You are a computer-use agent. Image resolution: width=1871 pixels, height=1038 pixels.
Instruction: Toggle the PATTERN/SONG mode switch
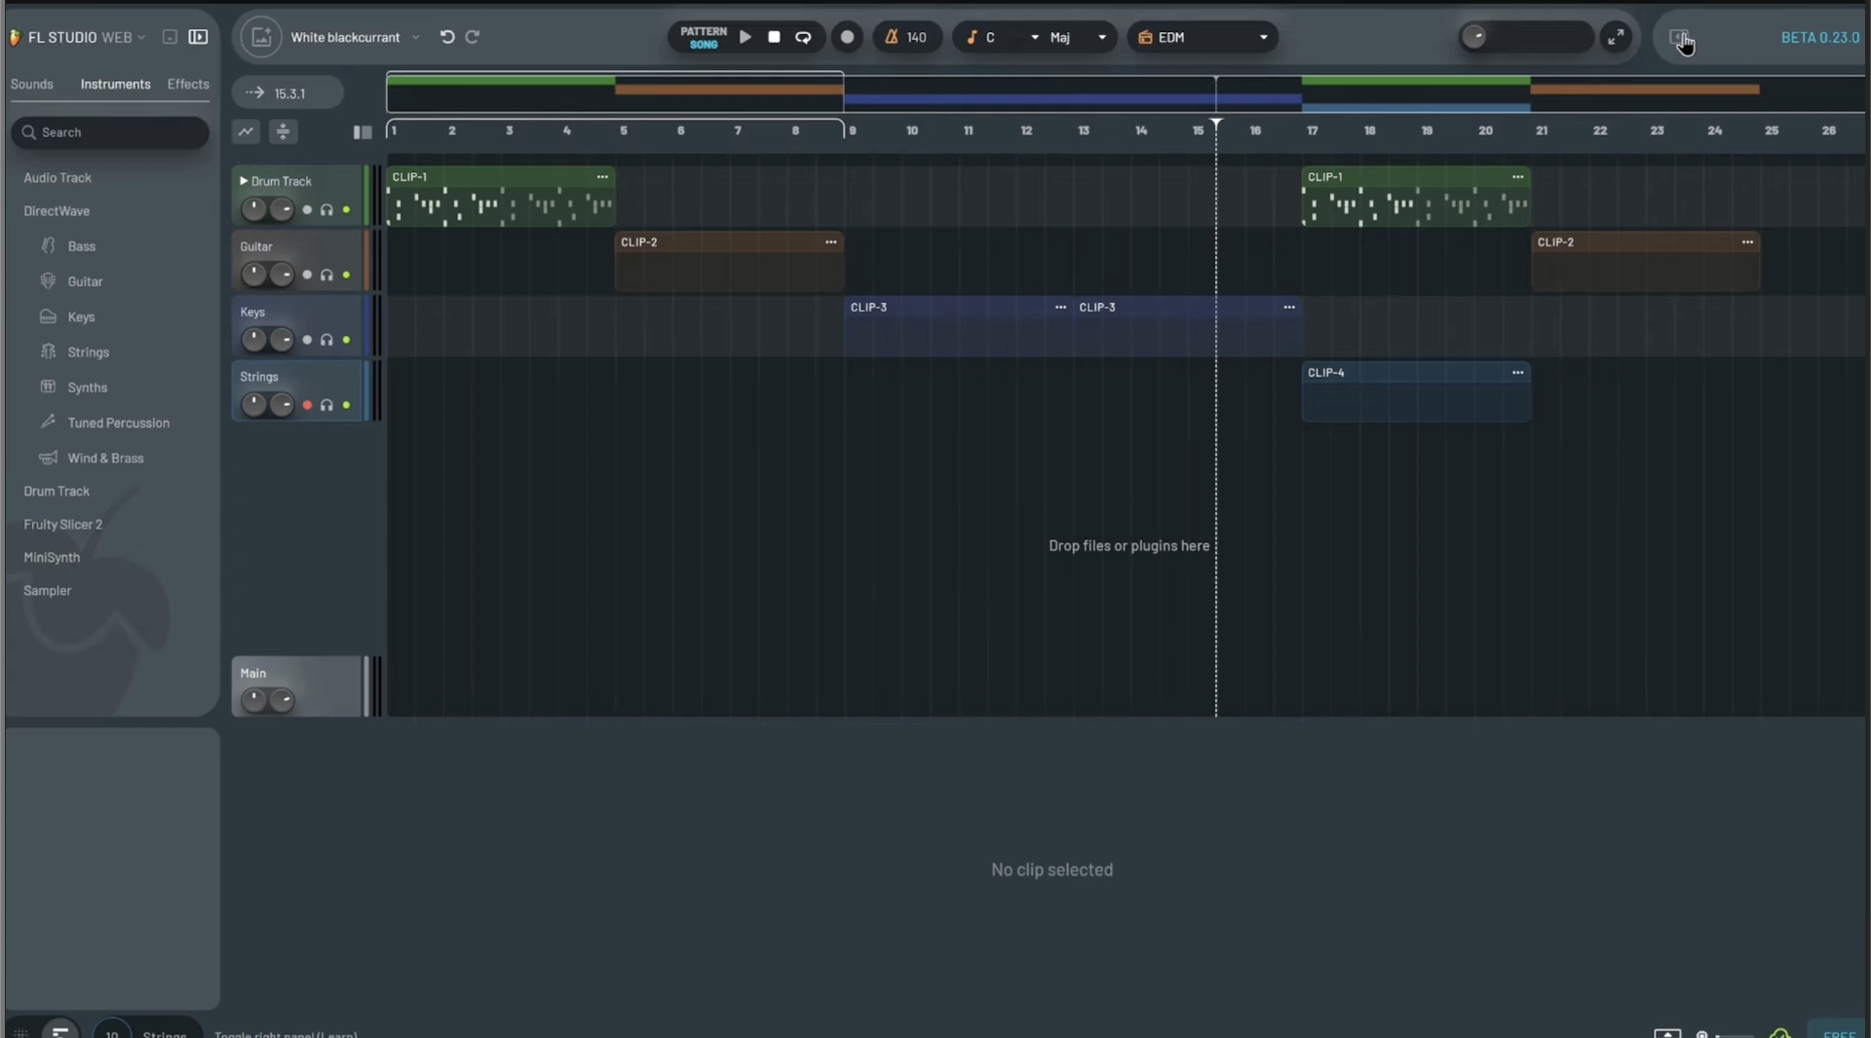(x=704, y=37)
